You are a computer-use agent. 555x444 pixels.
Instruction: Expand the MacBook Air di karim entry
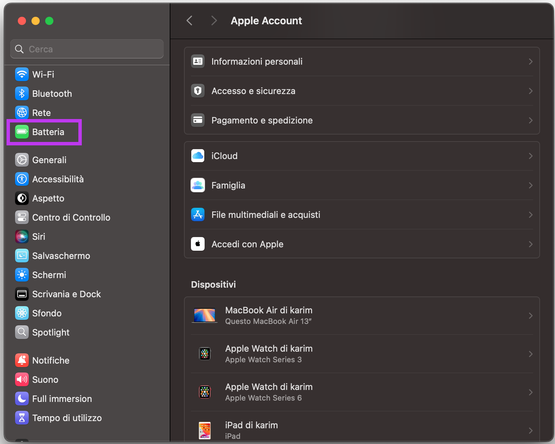531,315
